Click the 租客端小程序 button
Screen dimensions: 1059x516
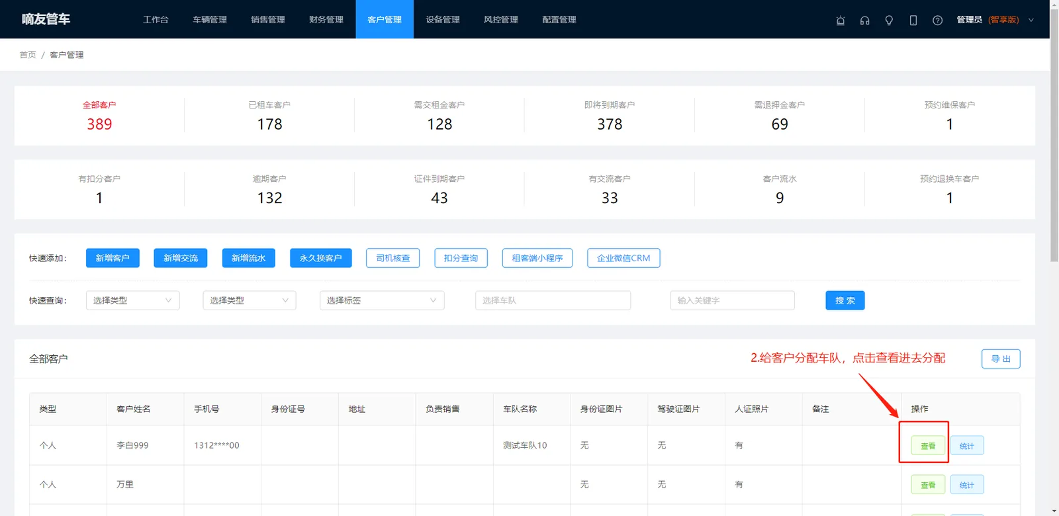537,258
